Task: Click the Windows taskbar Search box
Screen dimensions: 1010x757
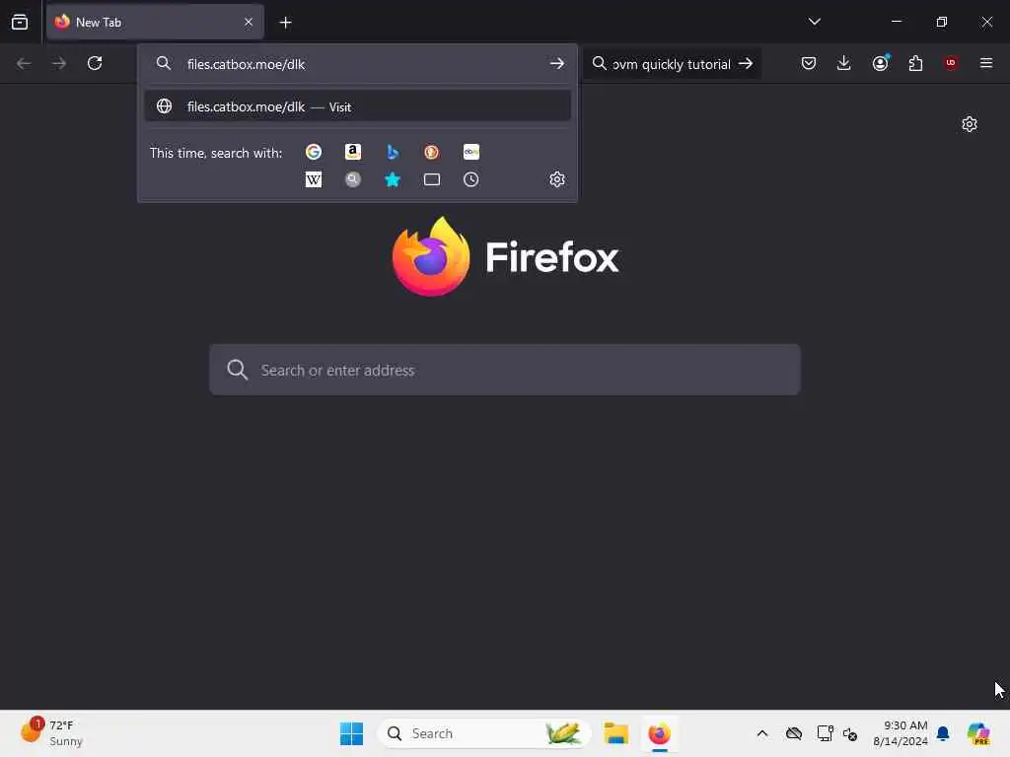Action: pos(484,733)
